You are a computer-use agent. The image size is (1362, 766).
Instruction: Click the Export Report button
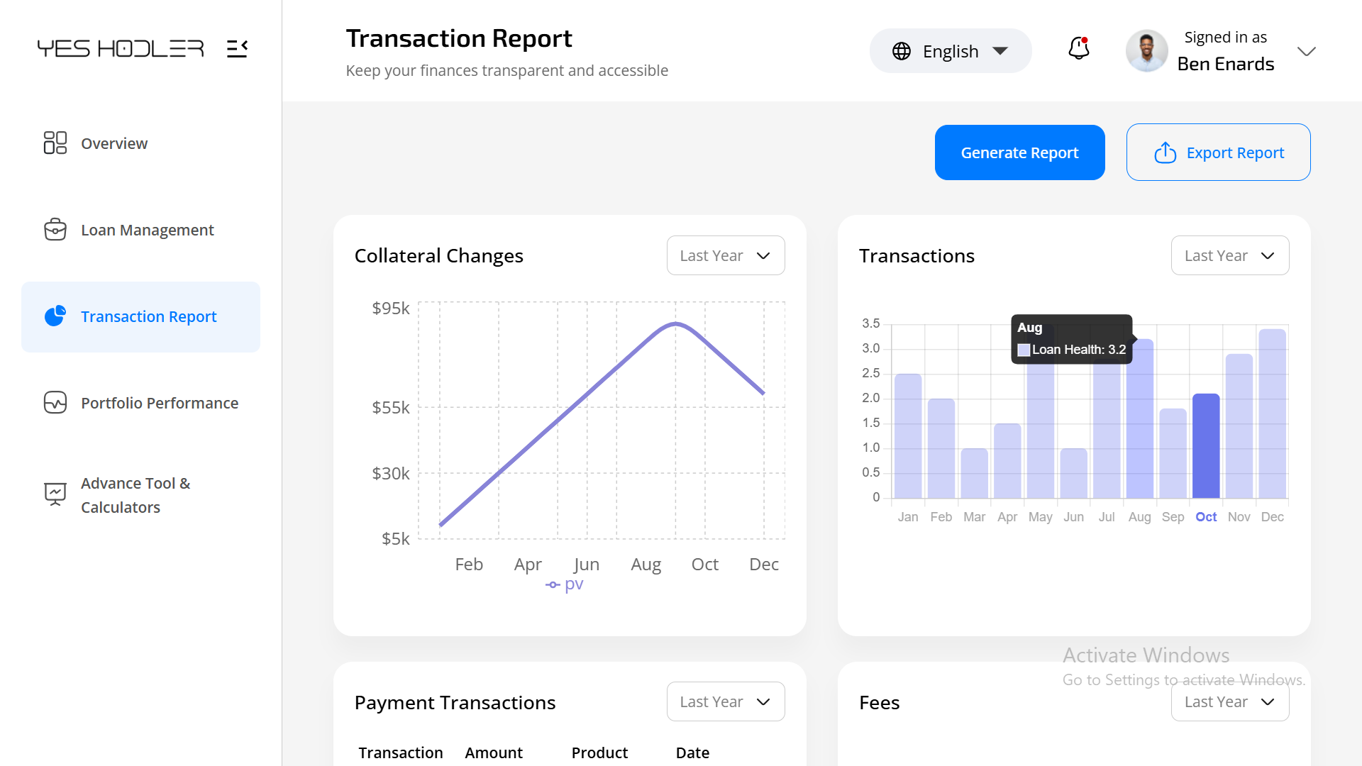[x=1218, y=152]
